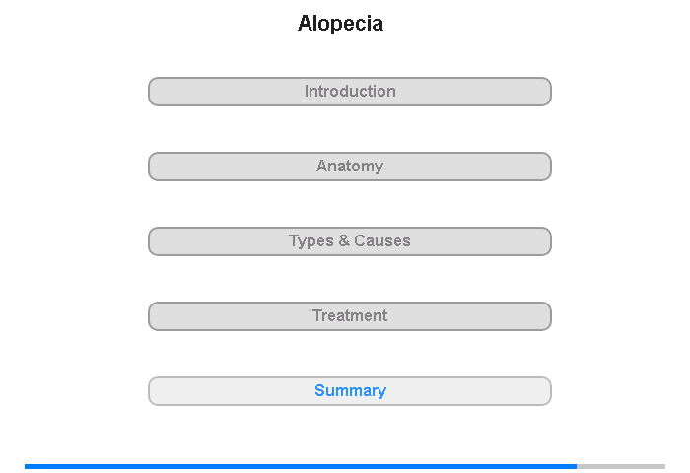Click the lesson progress indicator bar
This screenshot has height=473, width=690.
(345, 466)
